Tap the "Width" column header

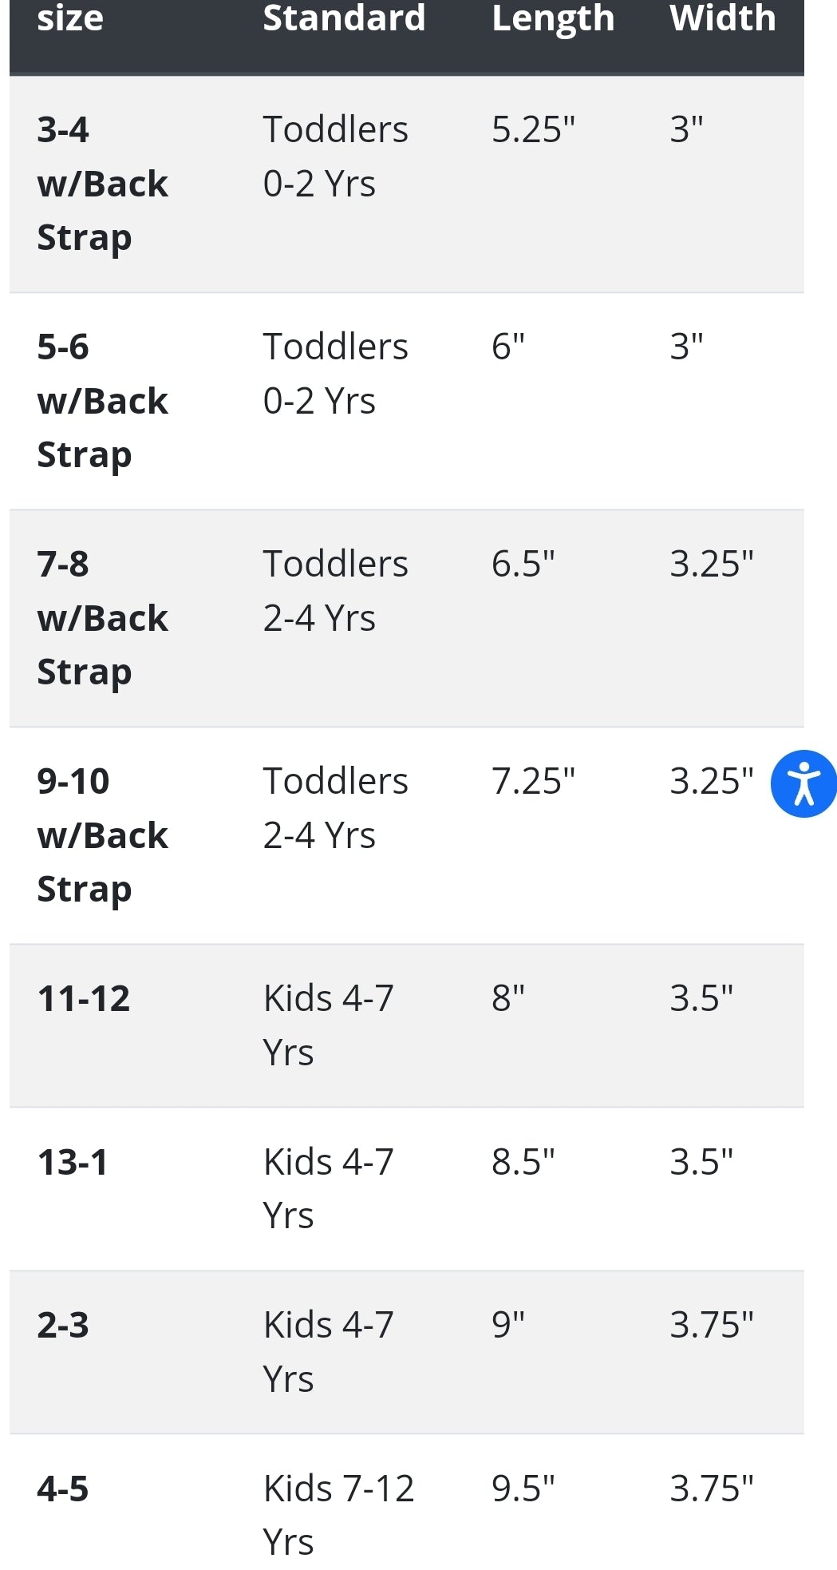[x=723, y=18]
